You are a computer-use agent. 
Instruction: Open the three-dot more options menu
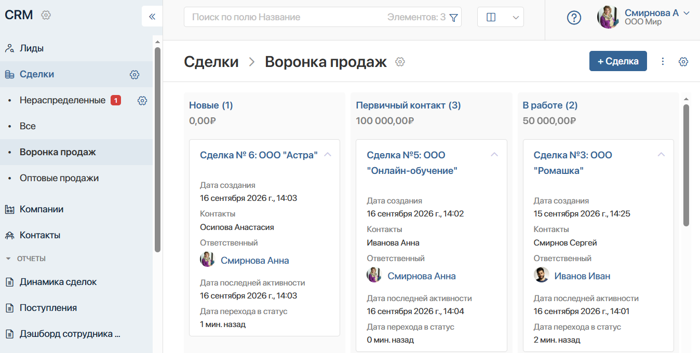[663, 61]
